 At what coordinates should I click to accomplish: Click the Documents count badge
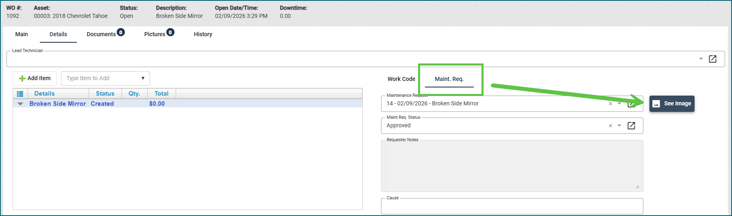click(x=121, y=33)
